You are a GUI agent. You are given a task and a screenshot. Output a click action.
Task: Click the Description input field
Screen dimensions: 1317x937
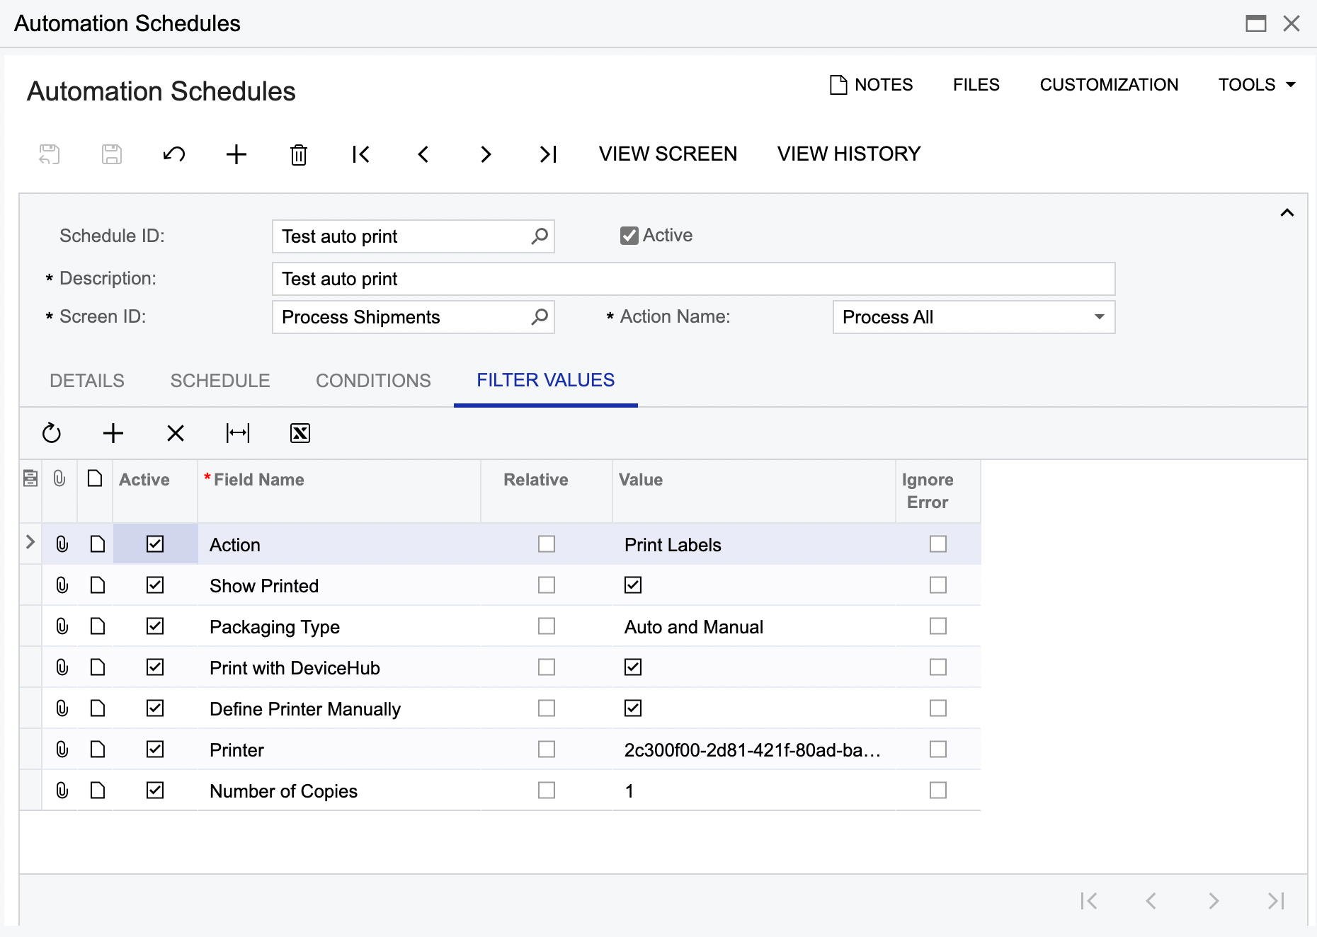[x=693, y=279]
